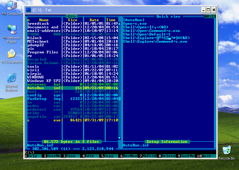Click the 6 RenMov function key

(x=129, y=156)
